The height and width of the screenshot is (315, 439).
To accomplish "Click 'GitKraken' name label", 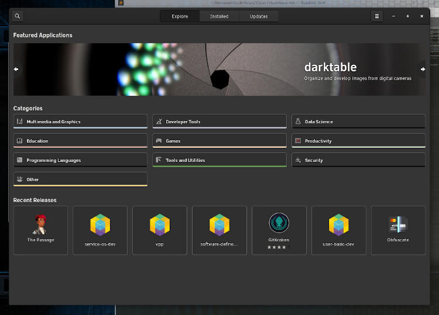I will [279, 240].
